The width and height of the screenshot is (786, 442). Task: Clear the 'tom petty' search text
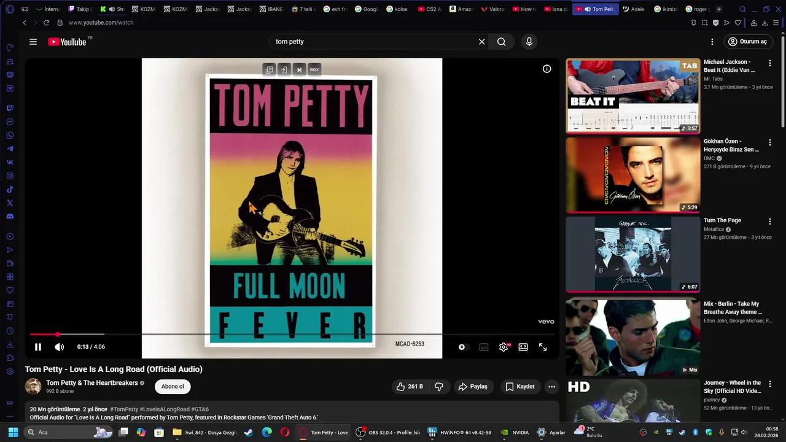(482, 42)
